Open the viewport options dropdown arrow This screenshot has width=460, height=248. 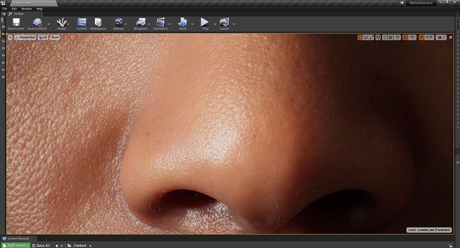(10, 37)
